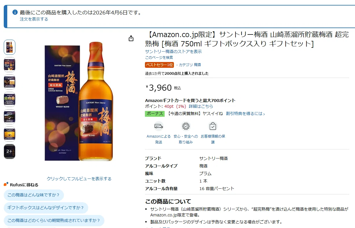Click the customer info protection bag icon
The height and width of the screenshot is (228, 355).
tap(213, 126)
